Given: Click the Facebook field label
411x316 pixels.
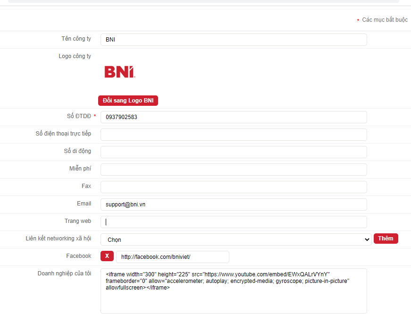Looking at the screenshot, I should tap(79, 256).
